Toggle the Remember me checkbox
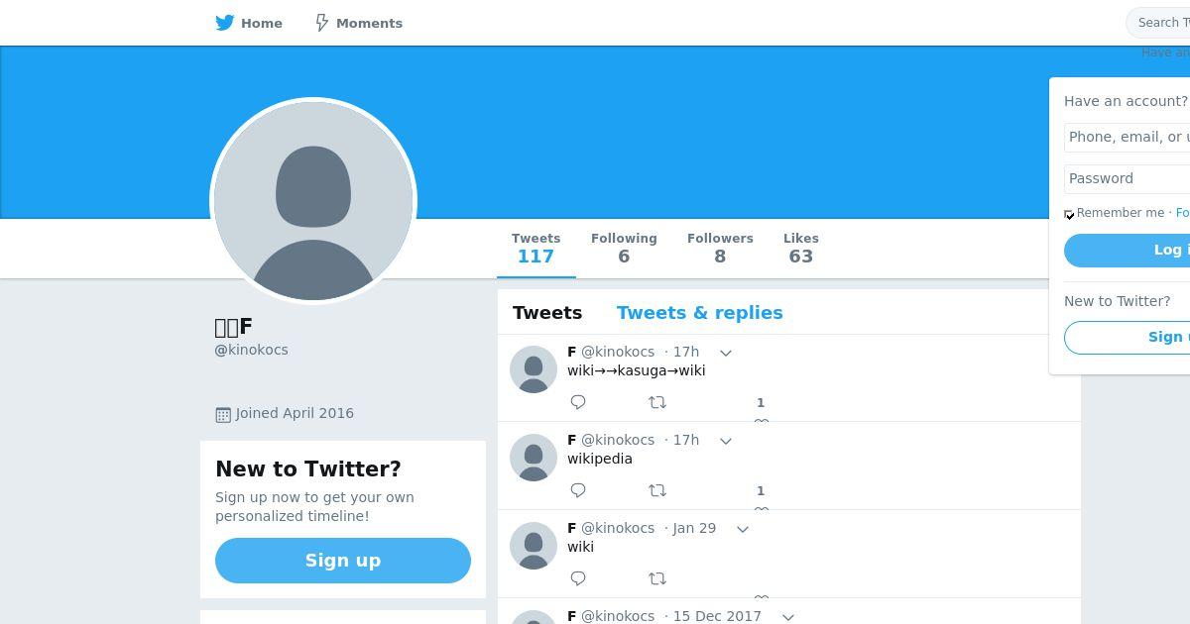The image size is (1190, 624). click(x=1069, y=214)
